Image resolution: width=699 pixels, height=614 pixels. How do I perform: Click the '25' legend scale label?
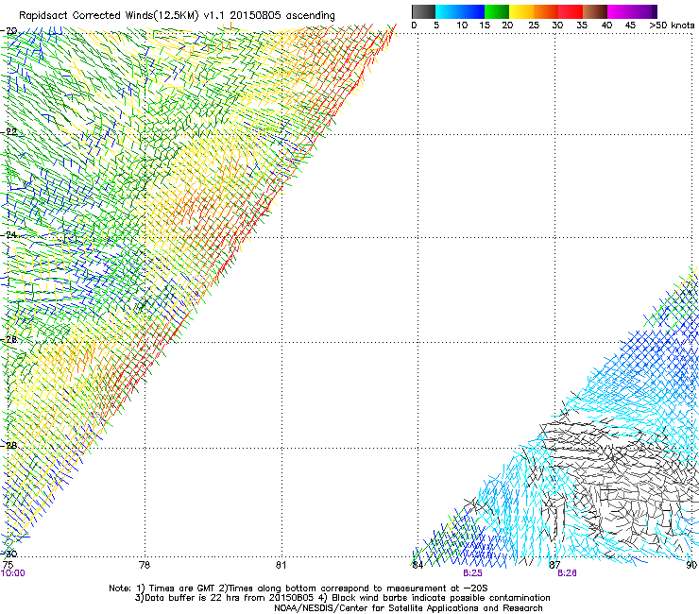(534, 26)
